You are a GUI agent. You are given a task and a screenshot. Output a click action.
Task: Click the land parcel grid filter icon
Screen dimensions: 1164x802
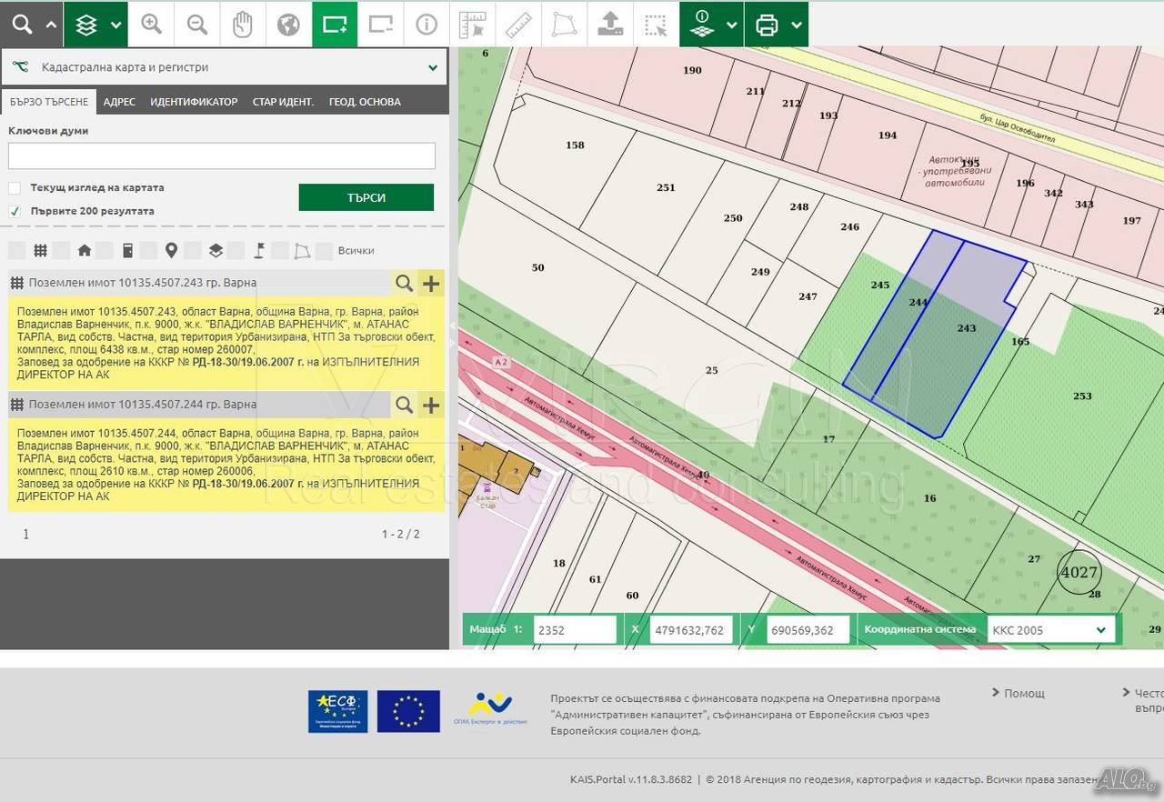coord(40,250)
